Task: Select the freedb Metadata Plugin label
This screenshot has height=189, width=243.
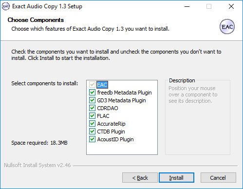Action: click(x=124, y=93)
